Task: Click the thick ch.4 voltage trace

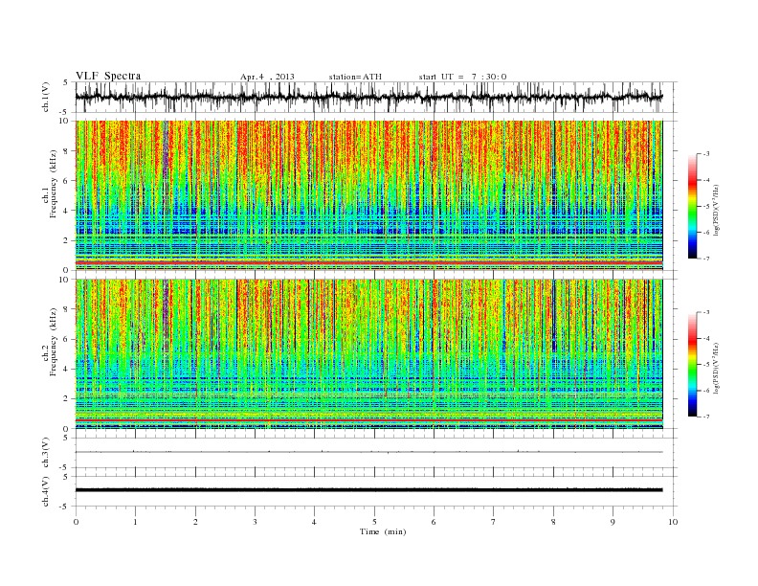Action: [x=368, y=490]
